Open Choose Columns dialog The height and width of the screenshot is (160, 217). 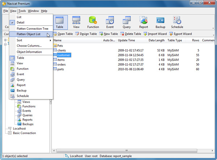click(31, 46)
